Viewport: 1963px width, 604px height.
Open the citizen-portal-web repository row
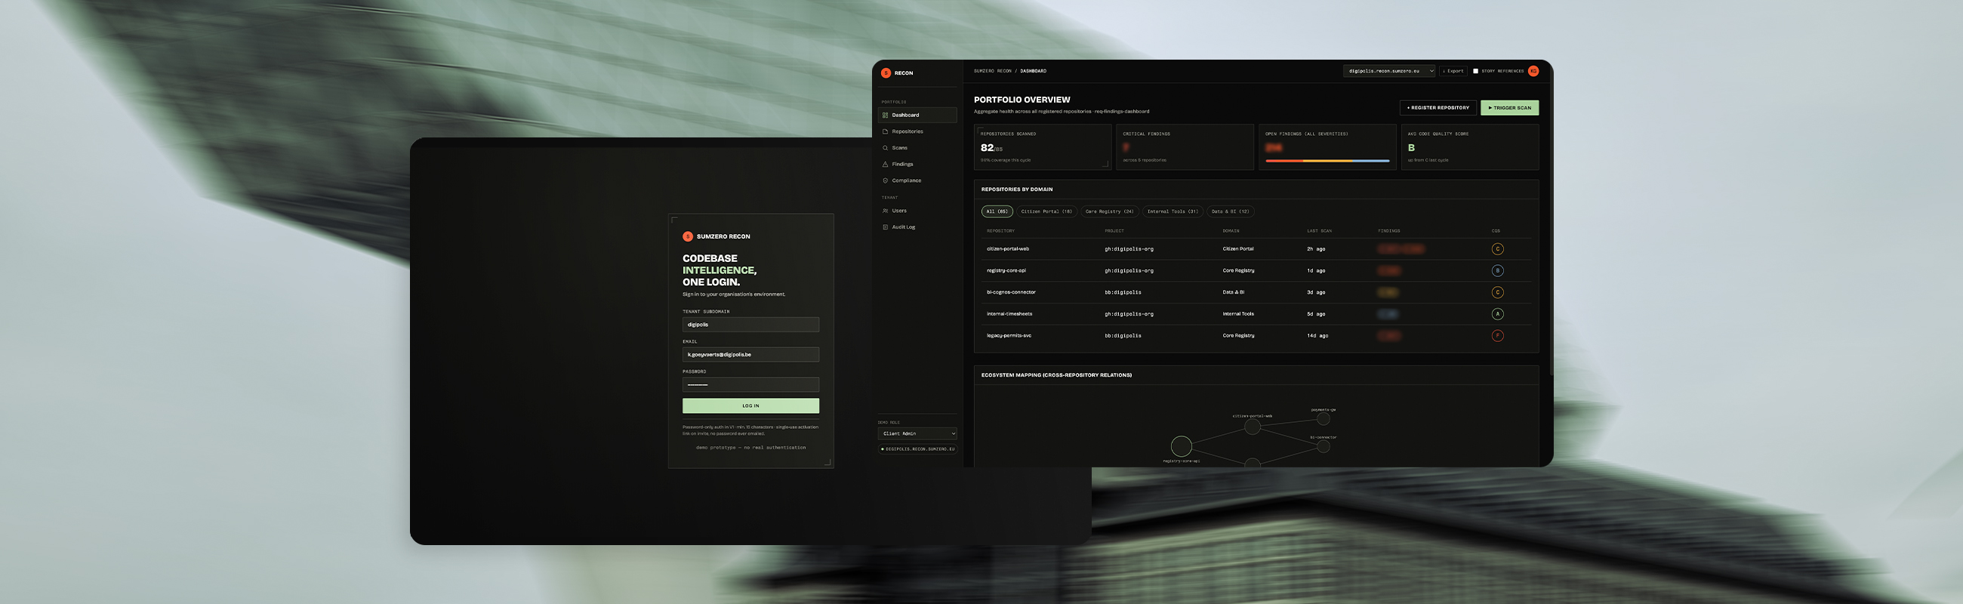(1256, 249)
